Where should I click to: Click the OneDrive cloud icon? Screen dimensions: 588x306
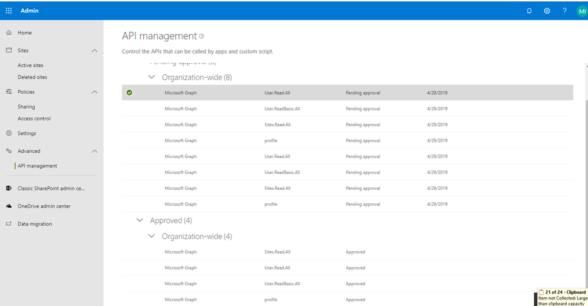(x=9, y=206)
